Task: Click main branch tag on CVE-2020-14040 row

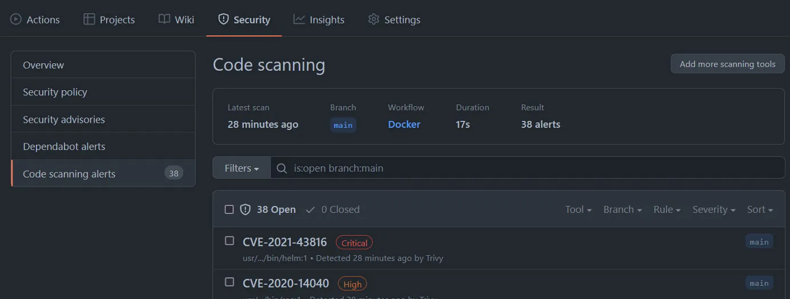Action: (759, 283)
